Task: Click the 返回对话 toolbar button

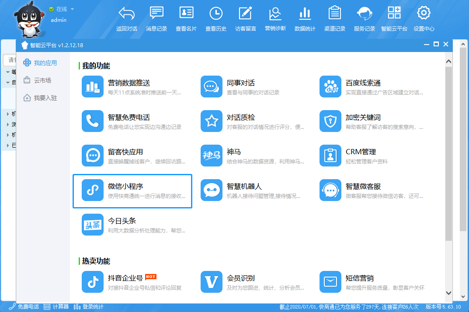Action: tap(127, 19)
